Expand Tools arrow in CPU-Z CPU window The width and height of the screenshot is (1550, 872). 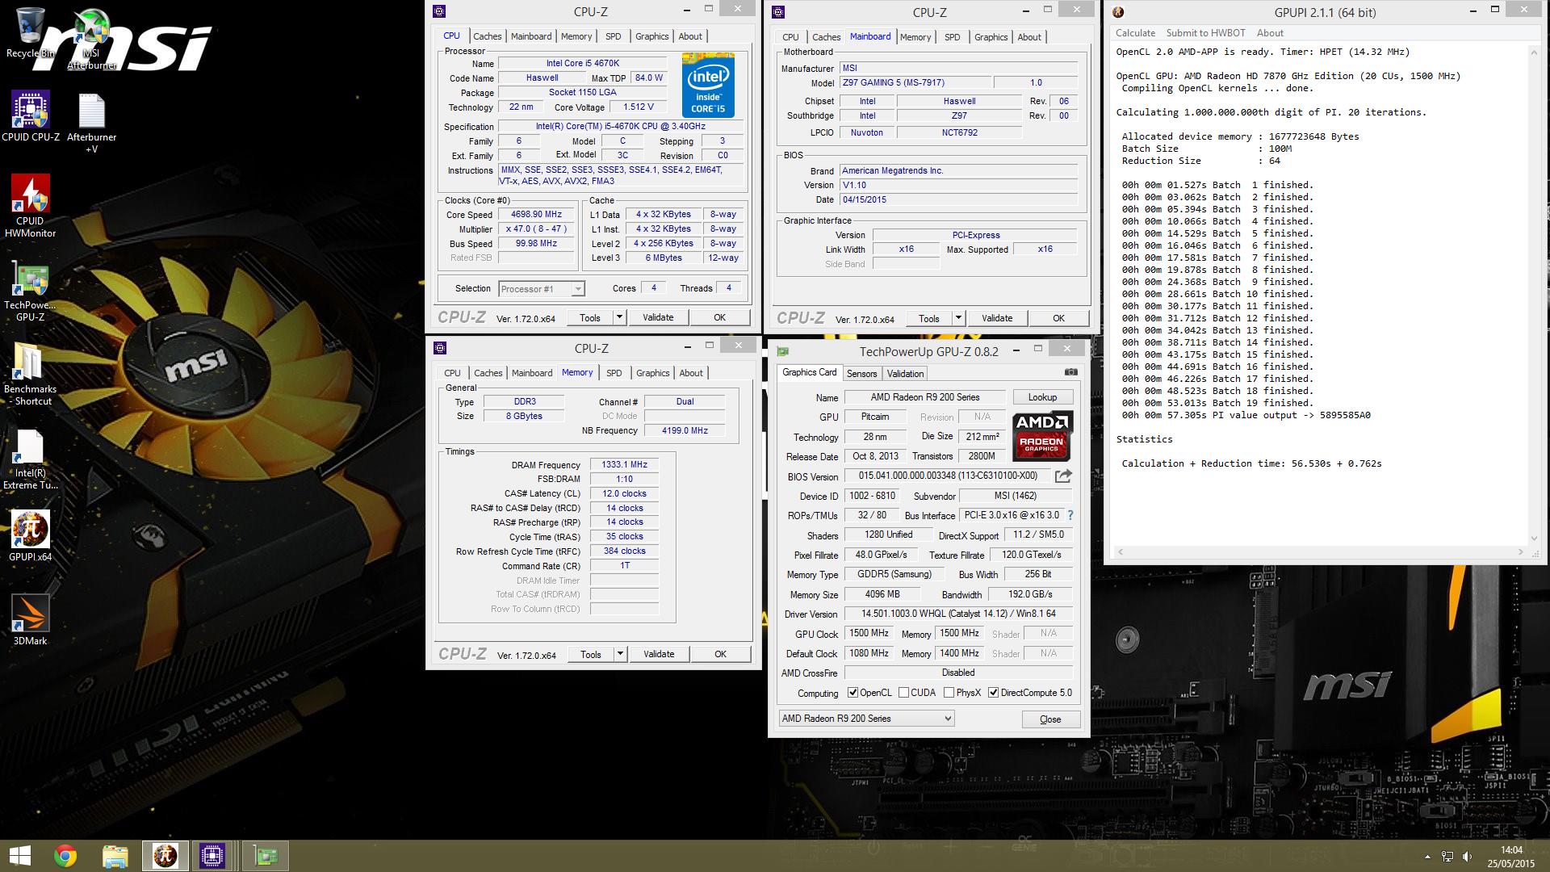(619, 318)
